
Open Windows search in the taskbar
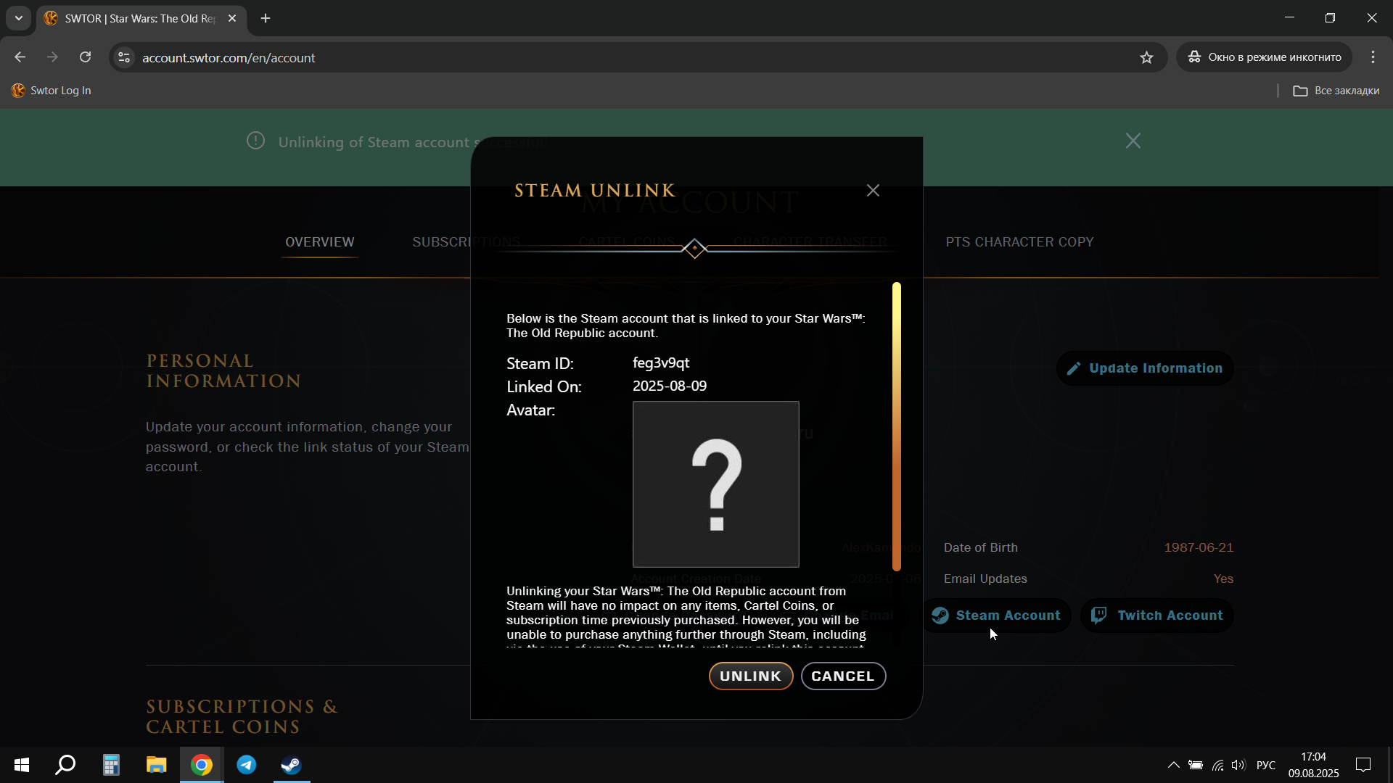(66, 765)
